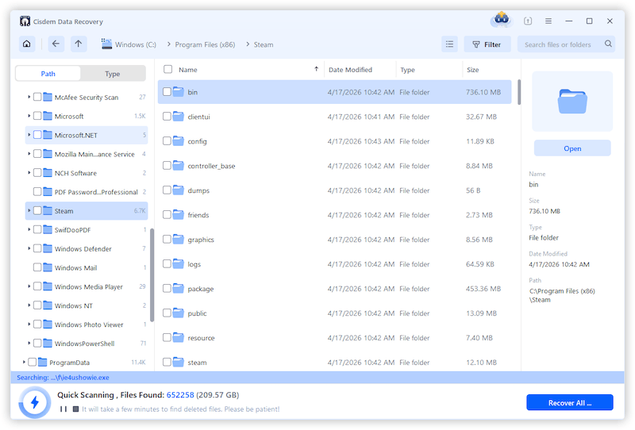This screenshot has width=635, height=430.
Task: Expand the NCH Software node
Action: pos(29,172)
